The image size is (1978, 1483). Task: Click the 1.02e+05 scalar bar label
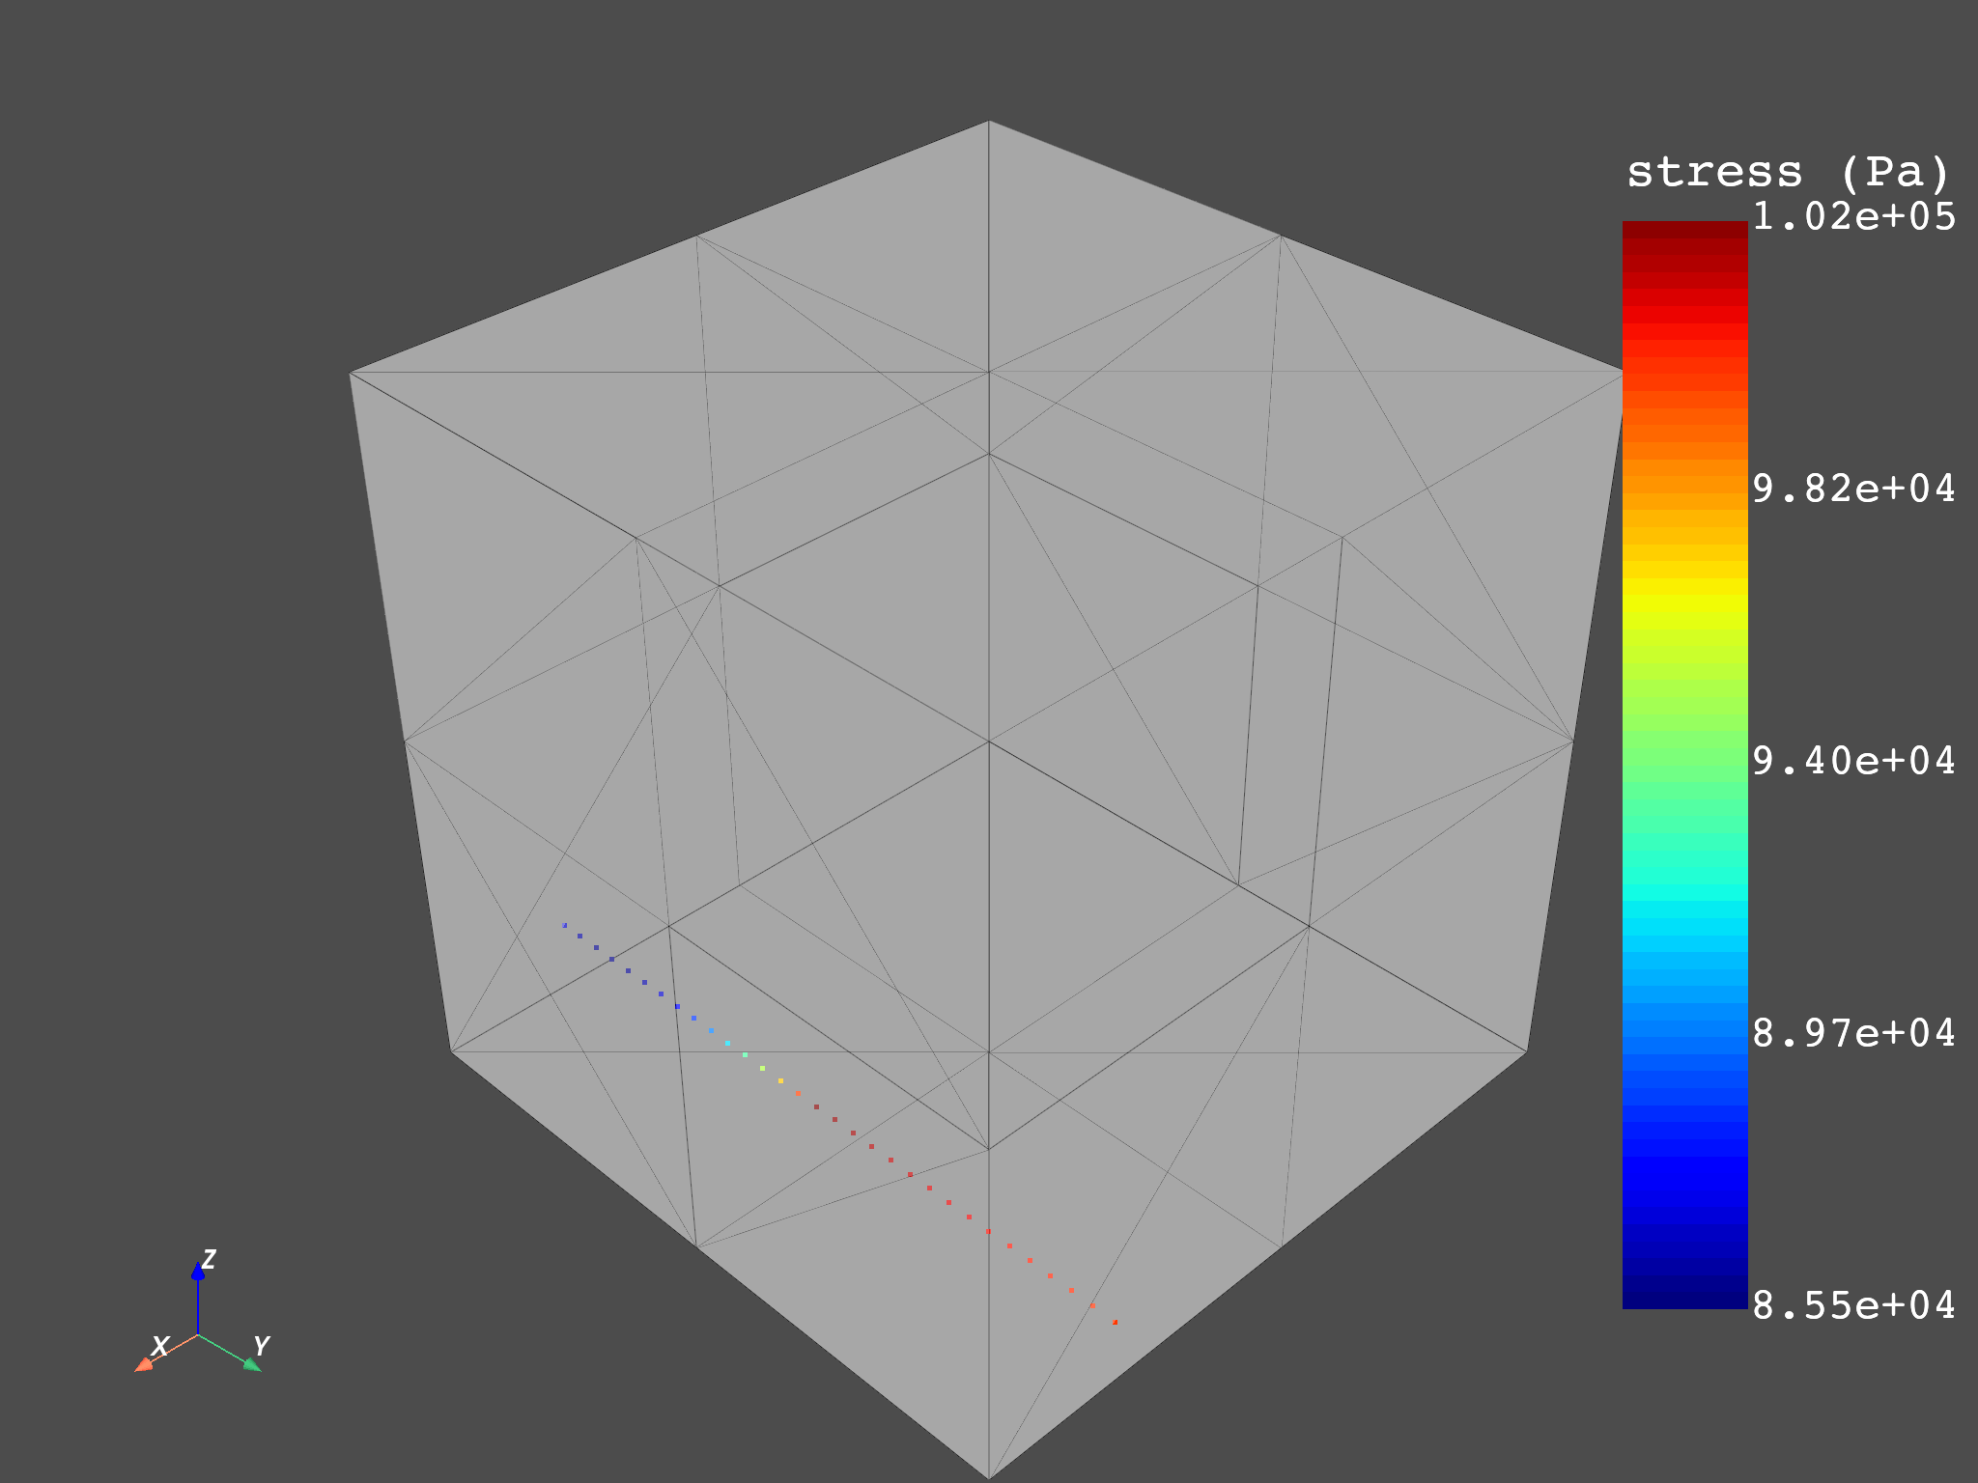(x=1853, y=216)
